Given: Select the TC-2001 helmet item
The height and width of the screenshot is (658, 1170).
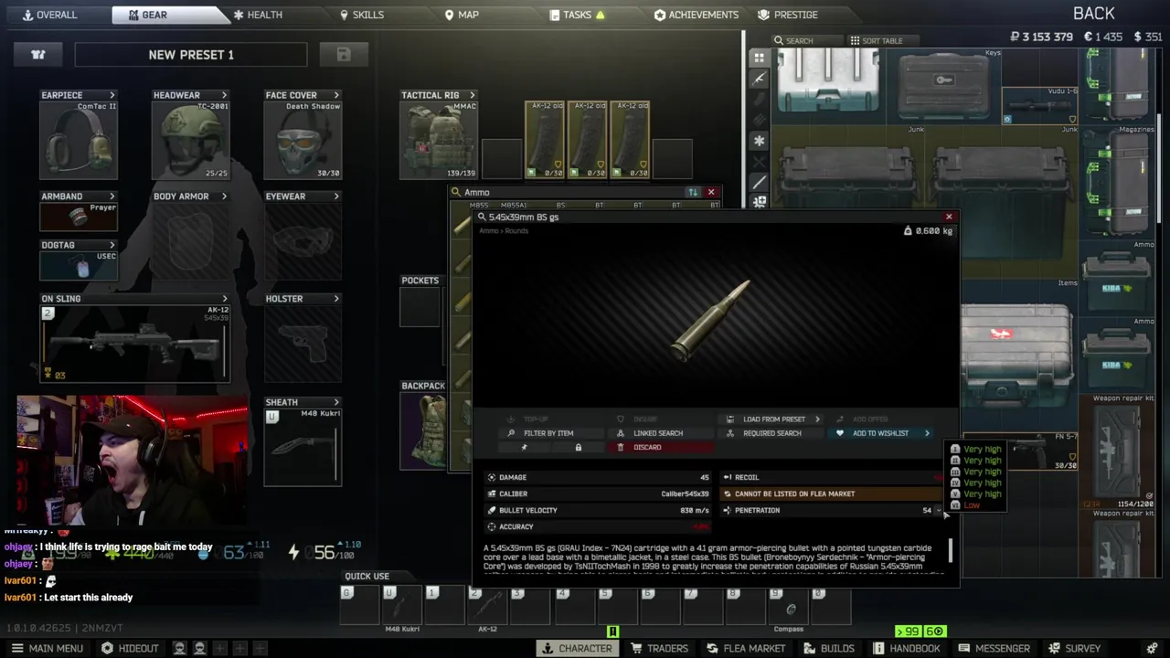Looking at the screenshot, I should point(190,140).
